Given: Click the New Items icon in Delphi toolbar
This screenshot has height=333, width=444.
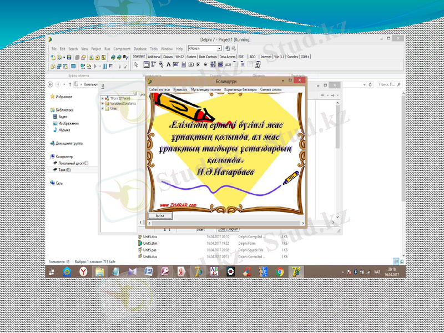Looking at the screenshot, I should point(52,56).
